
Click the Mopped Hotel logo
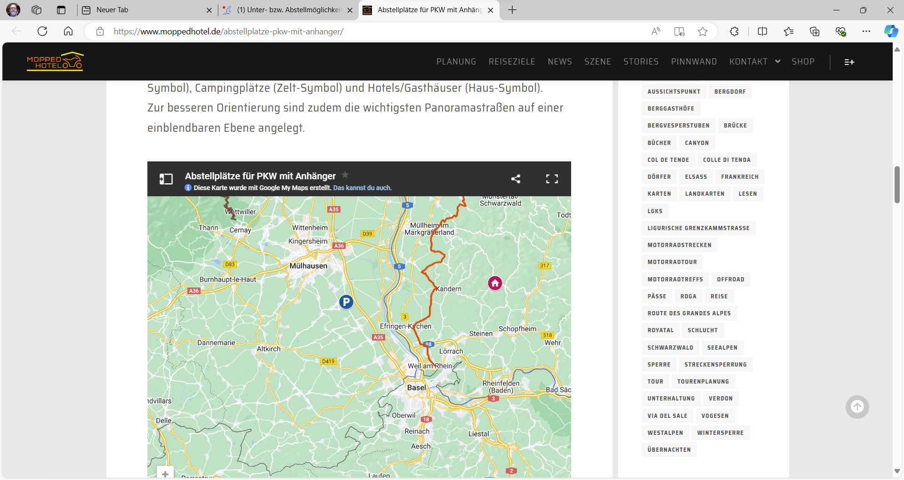click(55, 62)
